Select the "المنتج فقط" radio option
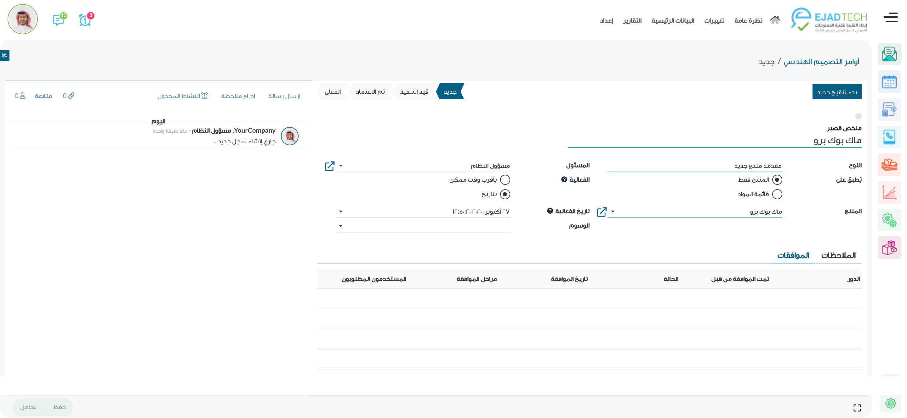The image size is (907, 418). pyautogui.click(x=777, y=180)
